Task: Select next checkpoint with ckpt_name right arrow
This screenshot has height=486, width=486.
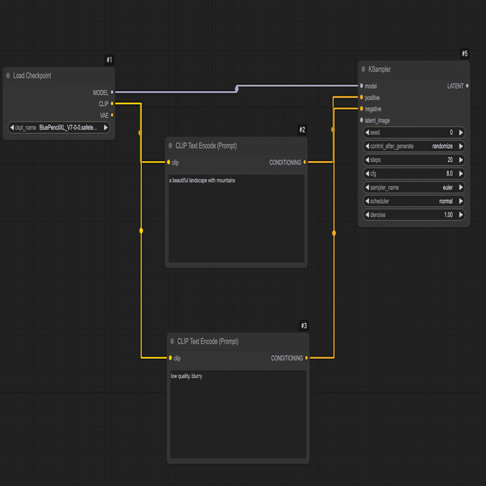Action: [105, 127]
